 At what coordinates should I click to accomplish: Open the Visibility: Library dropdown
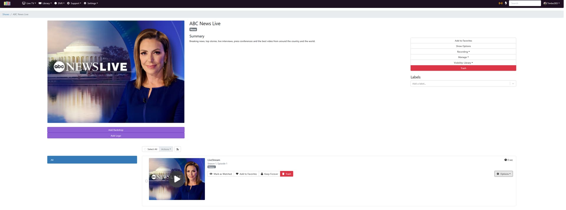[x=463, y=63]
